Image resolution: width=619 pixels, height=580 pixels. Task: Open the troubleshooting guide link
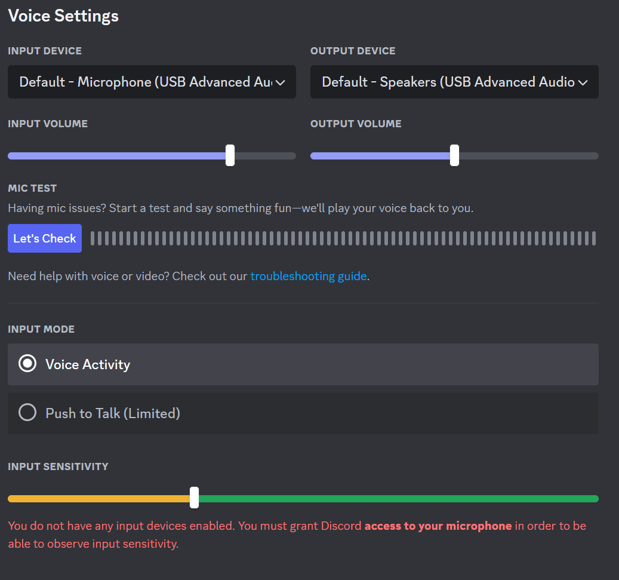pos(308,276)
